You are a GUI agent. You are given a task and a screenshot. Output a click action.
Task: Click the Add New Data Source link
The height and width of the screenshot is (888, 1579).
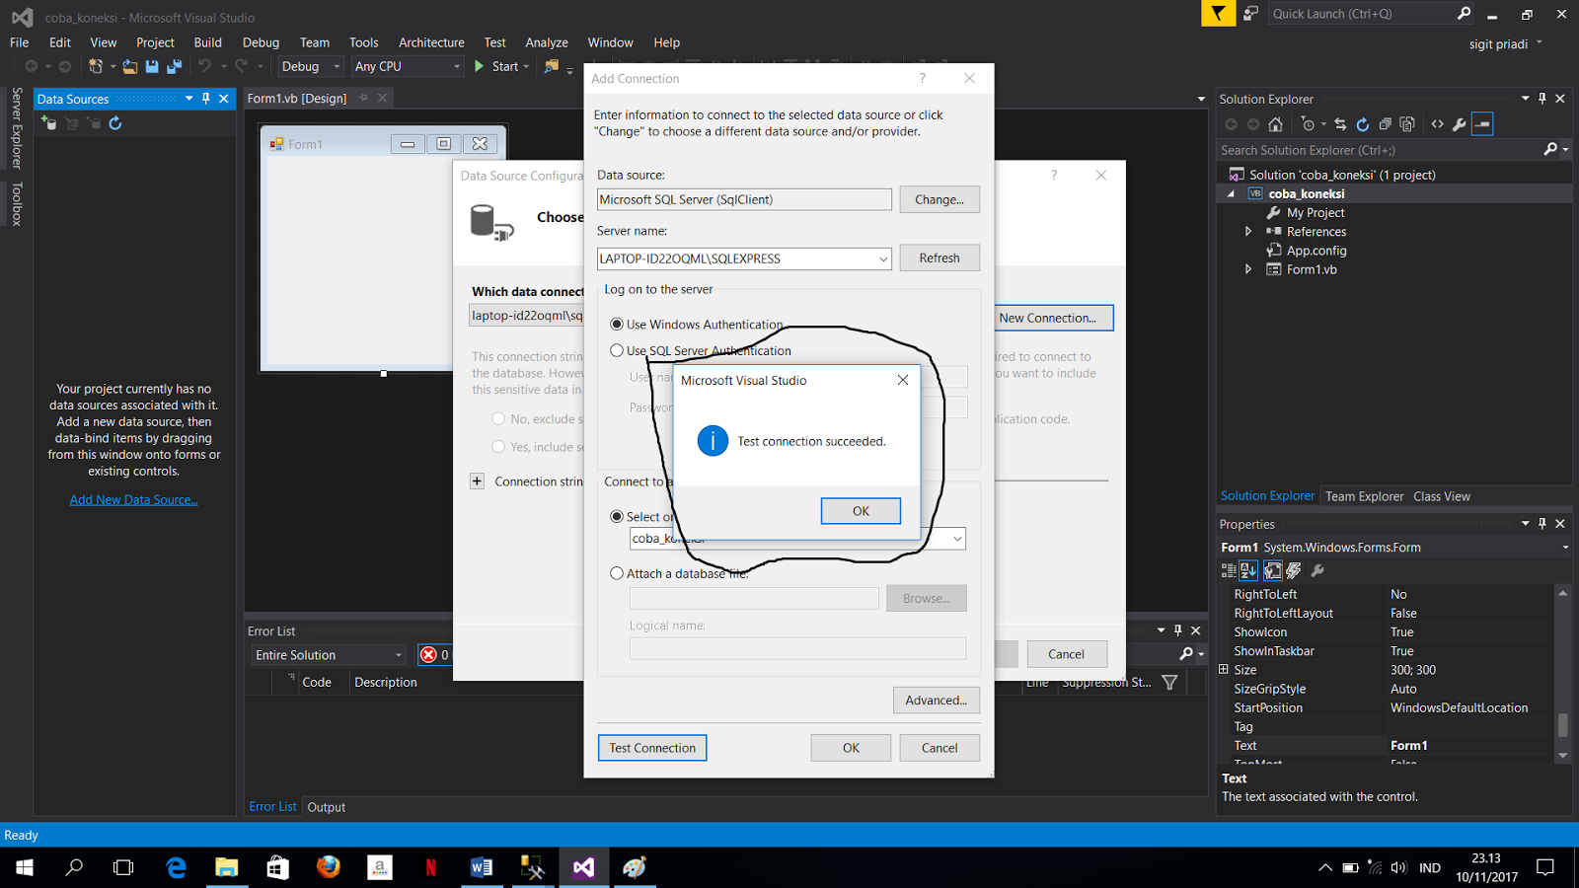[133, 500]
